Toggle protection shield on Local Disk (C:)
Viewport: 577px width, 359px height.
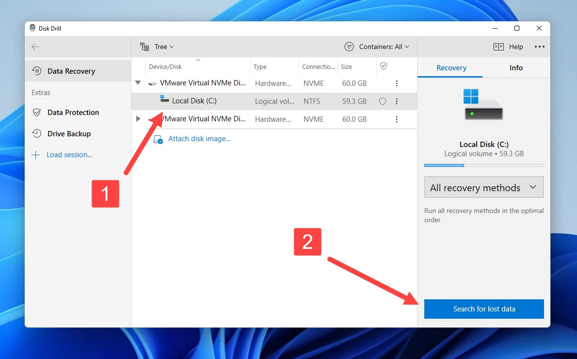[x=383, y=101]
